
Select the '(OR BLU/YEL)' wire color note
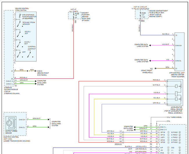point(141,146)
